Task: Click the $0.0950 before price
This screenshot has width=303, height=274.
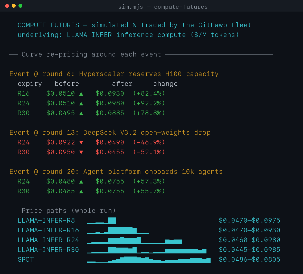Action: pos(61,152)
